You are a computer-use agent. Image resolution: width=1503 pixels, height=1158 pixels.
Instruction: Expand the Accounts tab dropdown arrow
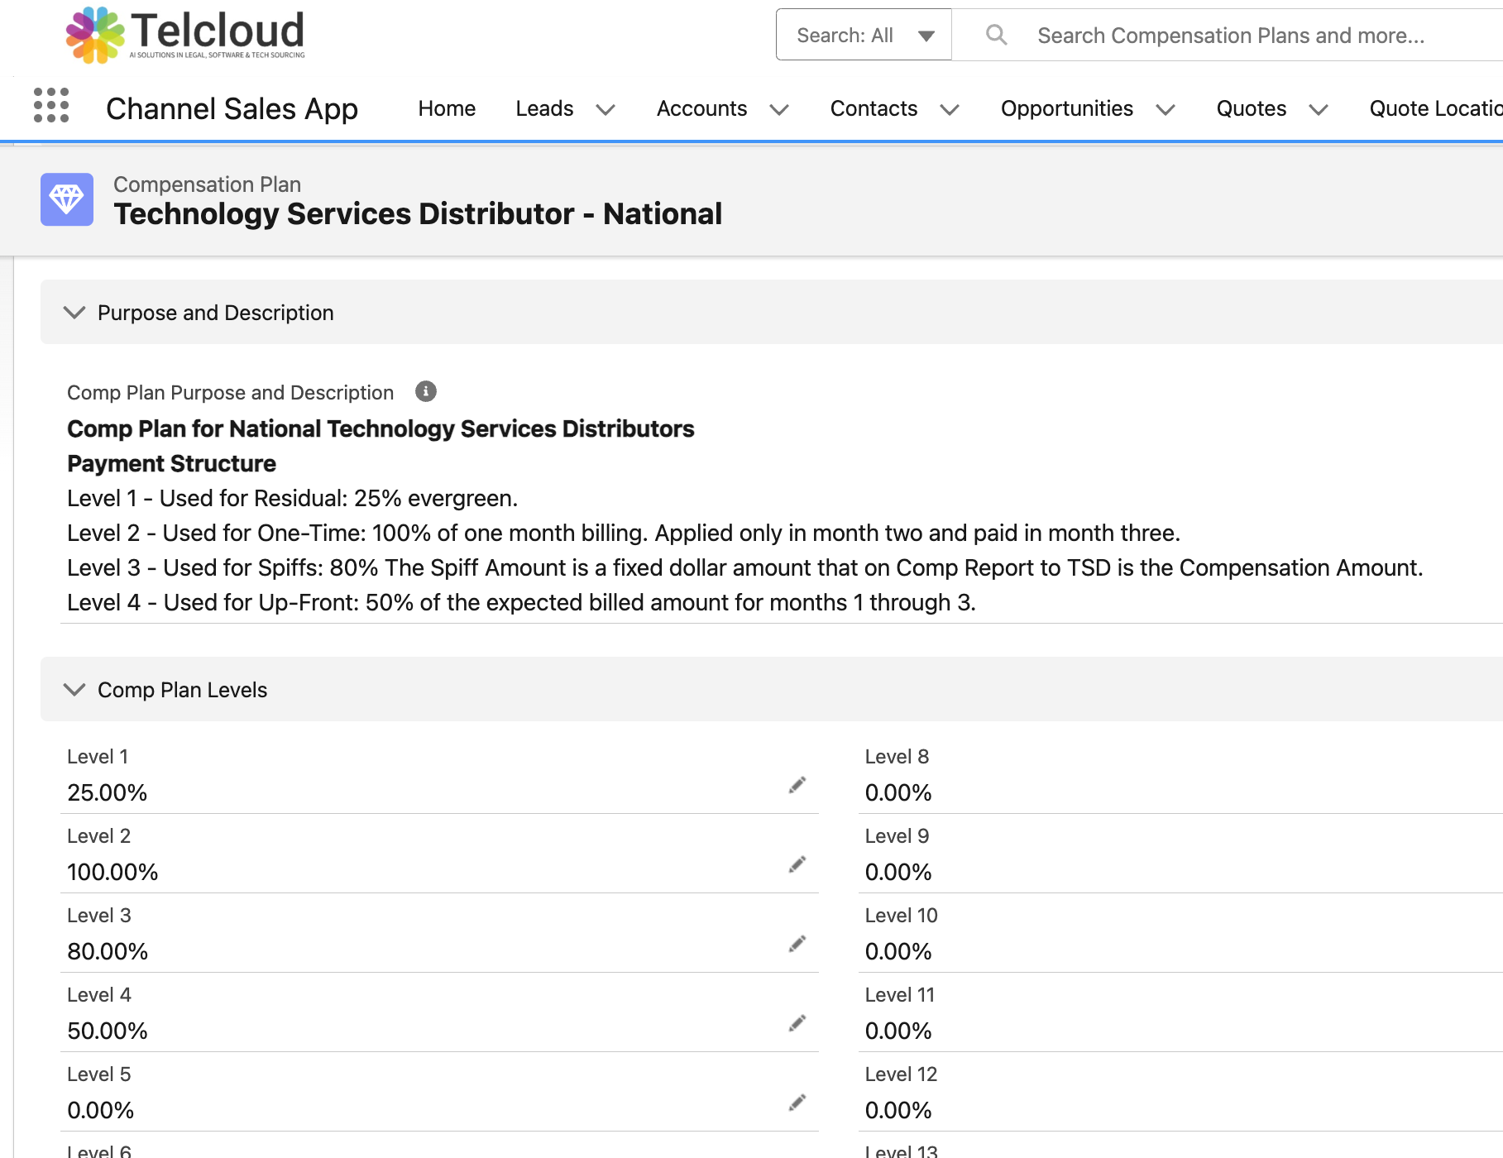779,109
